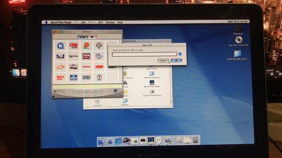Open the QTV menu
The width and height of the screenshot is (282, 158).
100,22
